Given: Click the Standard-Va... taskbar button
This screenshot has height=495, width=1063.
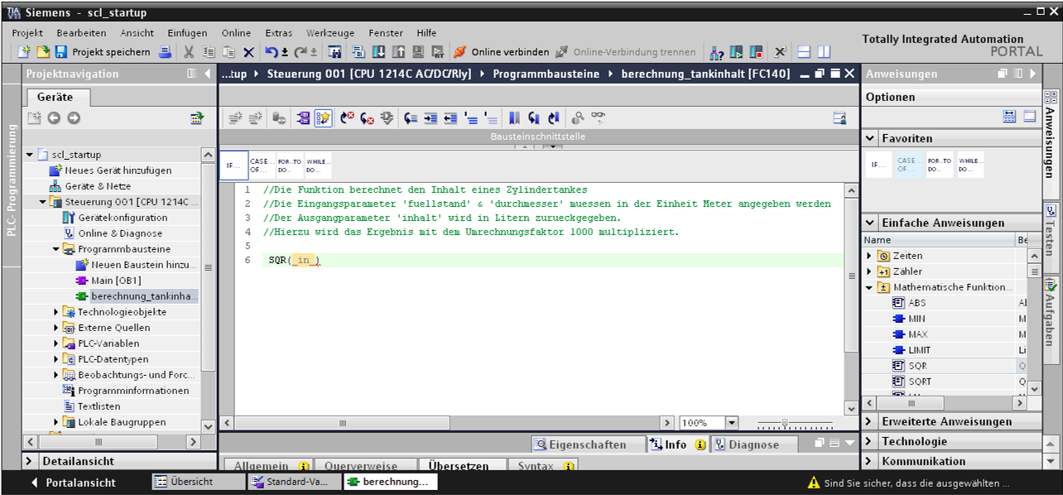Looking at the screenshot, I should (294, 482).
